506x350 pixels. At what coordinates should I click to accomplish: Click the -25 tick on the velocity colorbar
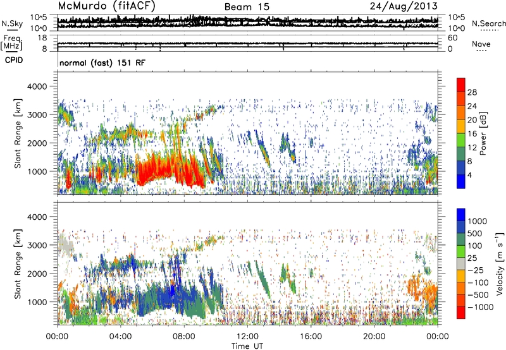coord(476,270)
